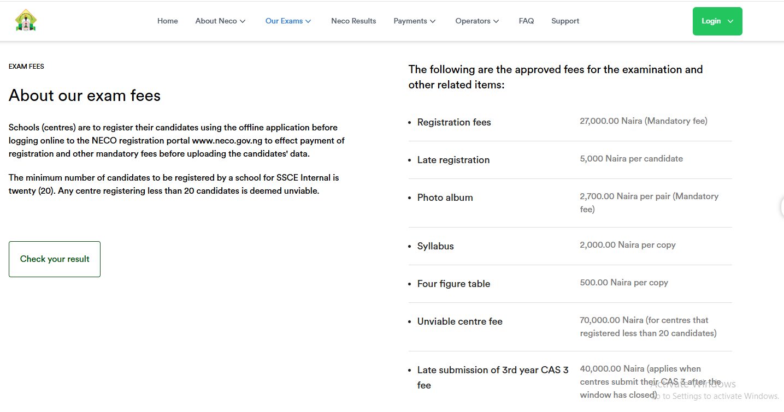Screen dimensions: 784x412
Task: Select the Late registration fee entry
Action: (453, 160)
